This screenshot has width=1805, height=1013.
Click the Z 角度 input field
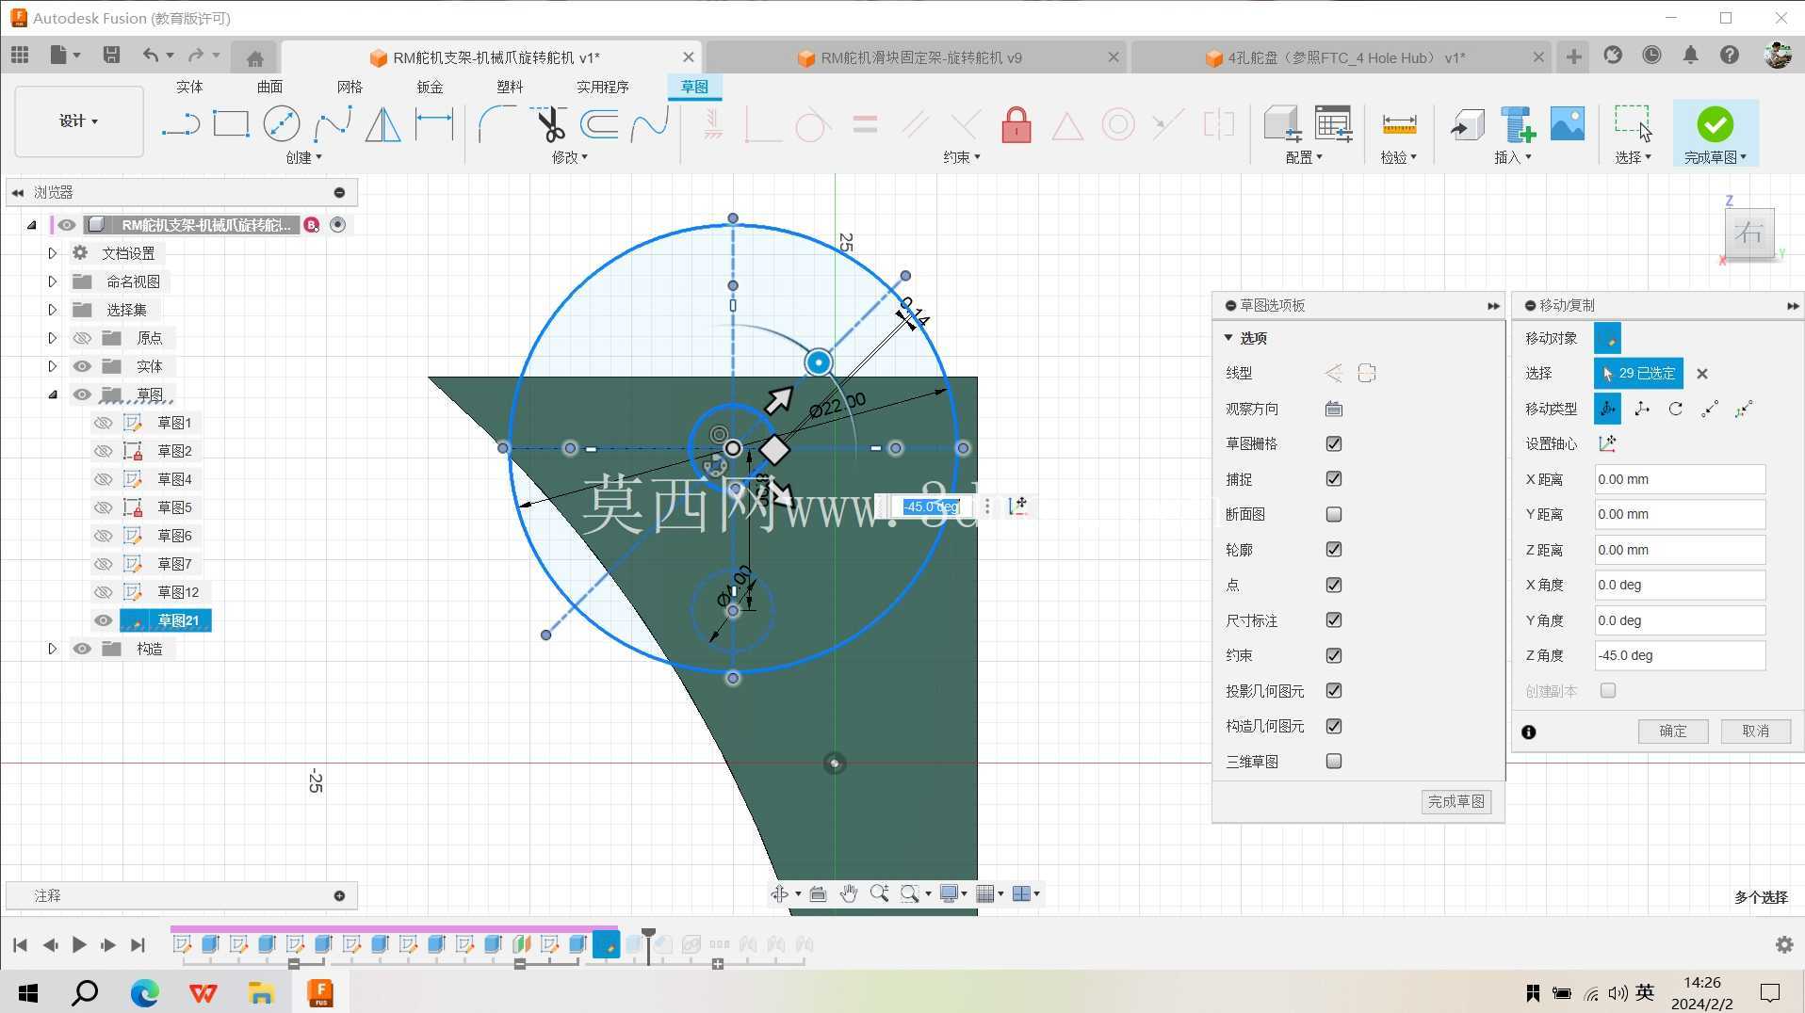[1679, 655]
